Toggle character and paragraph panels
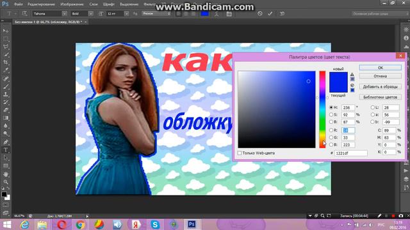 (x=229, y=14)
